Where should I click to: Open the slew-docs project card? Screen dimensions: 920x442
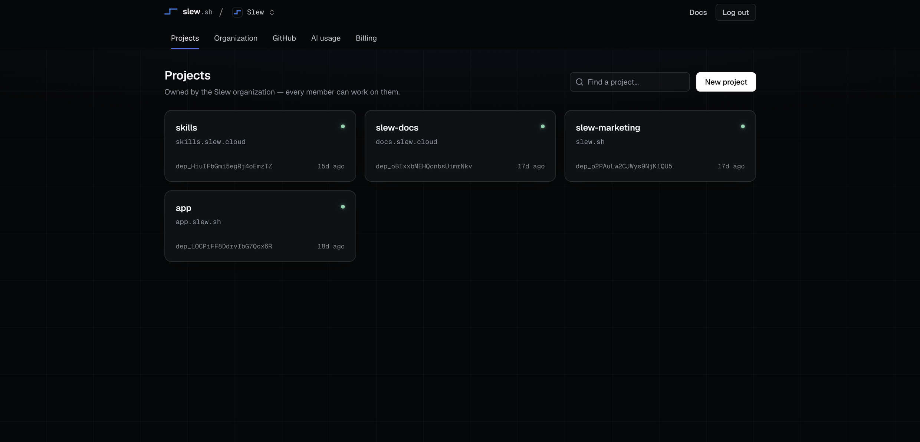pyautogui.click(x=460, y=146)
